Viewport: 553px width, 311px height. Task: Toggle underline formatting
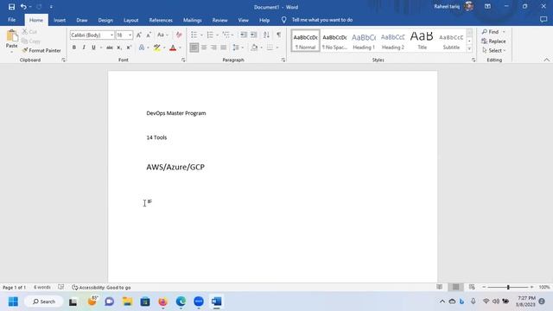coord(93,48)
